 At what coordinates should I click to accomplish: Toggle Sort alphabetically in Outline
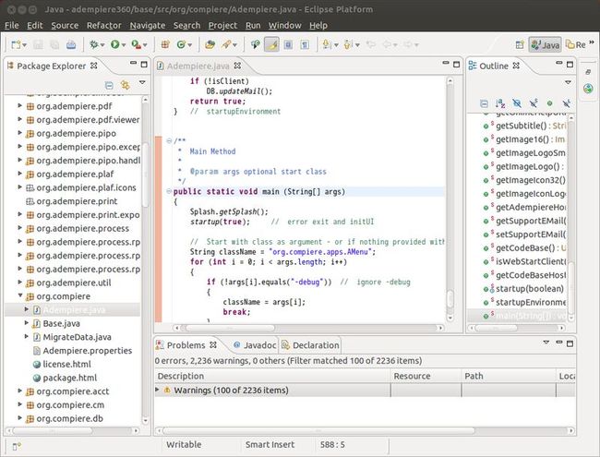(x=500, y=103)
